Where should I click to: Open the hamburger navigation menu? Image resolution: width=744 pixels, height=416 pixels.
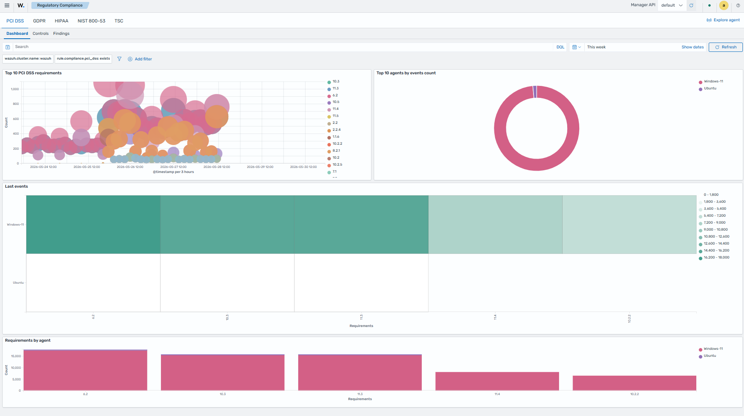pyautogui.click(x=7, y=5)
